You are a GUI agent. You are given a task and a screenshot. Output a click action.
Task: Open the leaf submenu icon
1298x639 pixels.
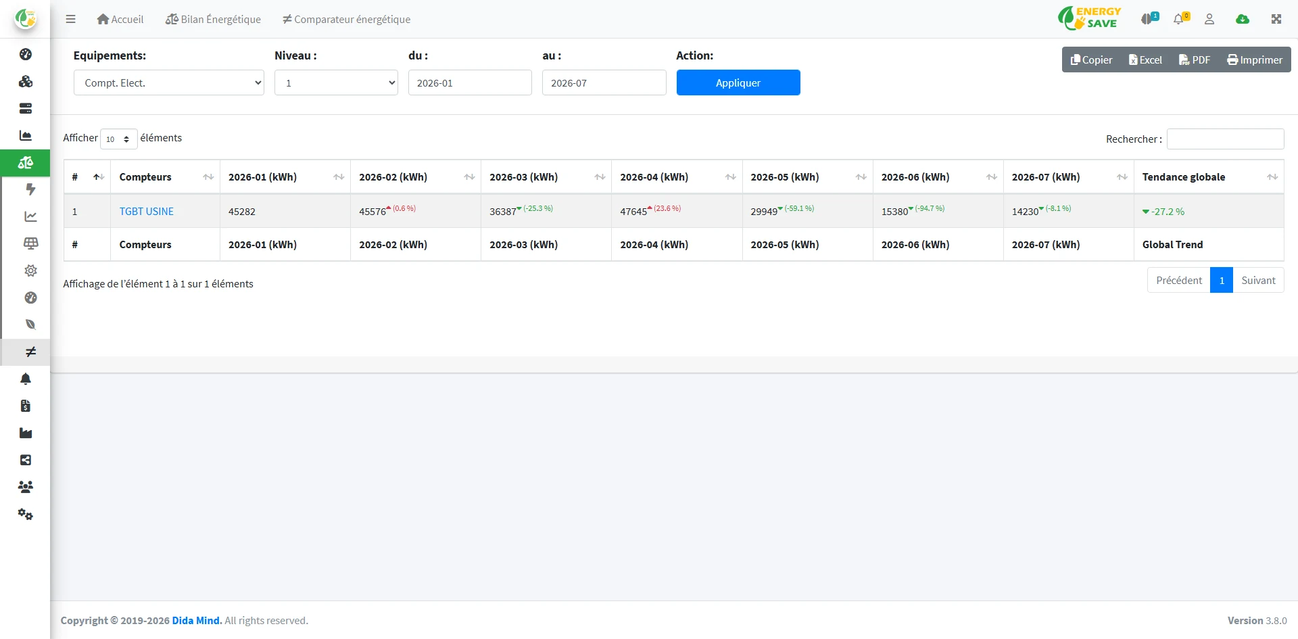[30, 325]
